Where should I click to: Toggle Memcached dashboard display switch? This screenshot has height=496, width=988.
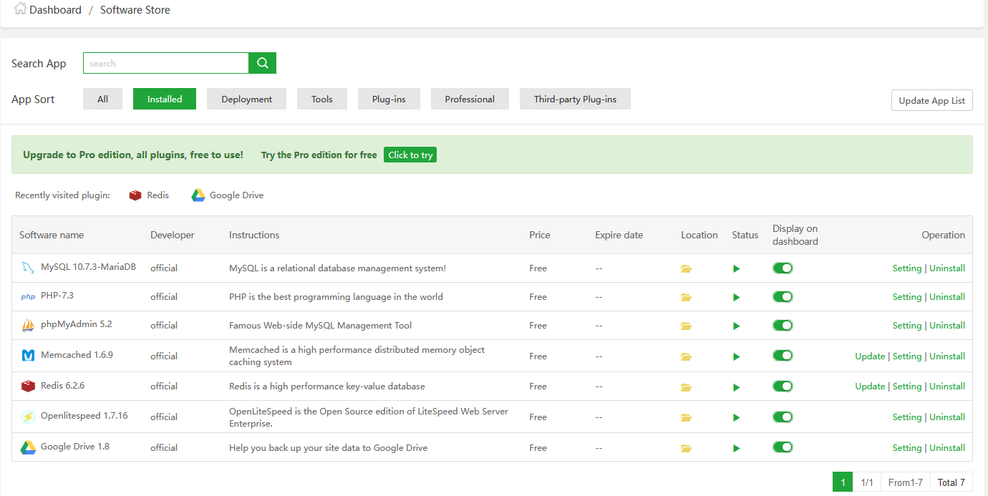pos(783,356)
